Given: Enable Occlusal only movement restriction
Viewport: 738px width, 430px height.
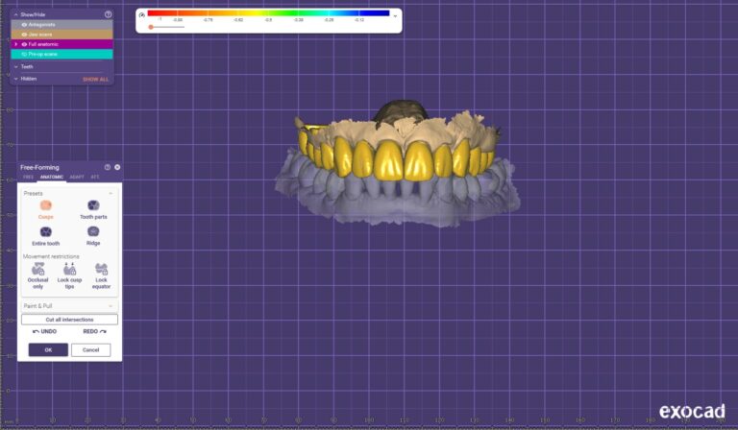Looking at the screenshot, I should tap(38, 270).
